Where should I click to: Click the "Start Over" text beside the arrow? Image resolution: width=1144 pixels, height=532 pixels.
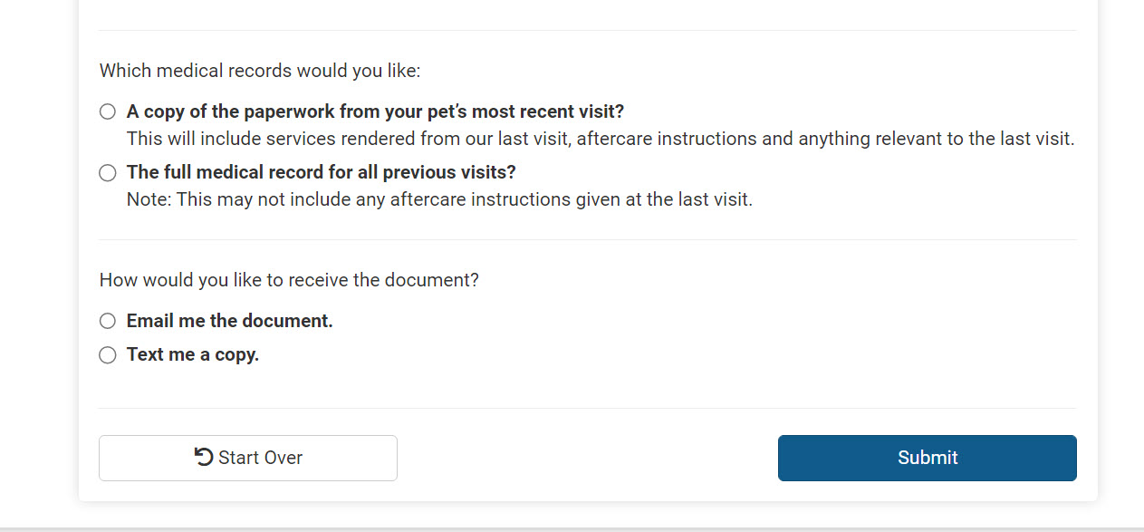click(x=260, y=458)
